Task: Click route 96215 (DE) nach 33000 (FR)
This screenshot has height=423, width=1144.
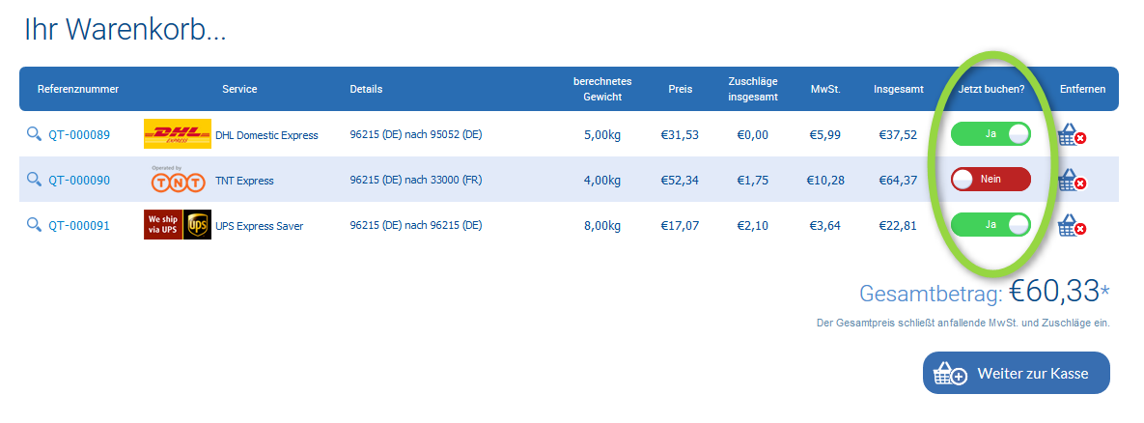Action: tap(416, 180)
